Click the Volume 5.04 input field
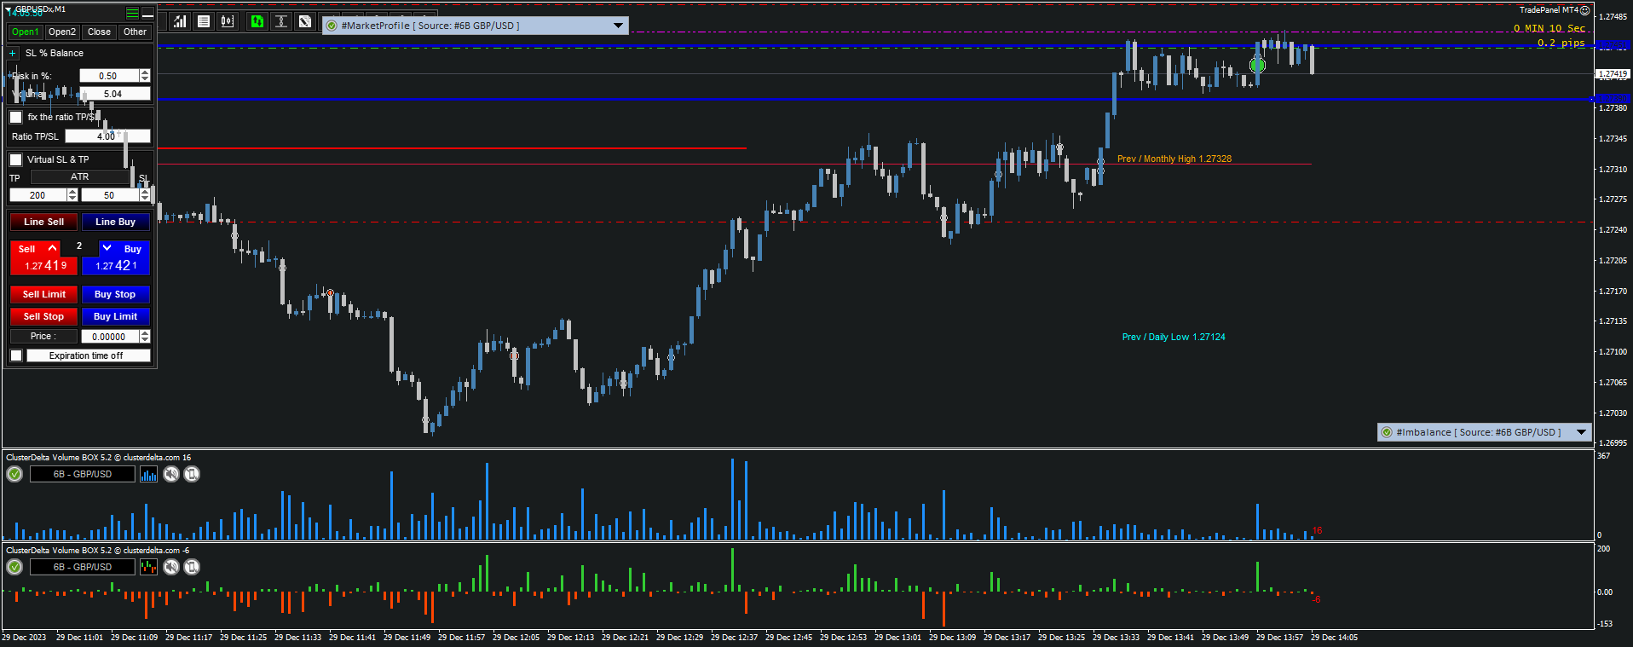 pos(114,94)
